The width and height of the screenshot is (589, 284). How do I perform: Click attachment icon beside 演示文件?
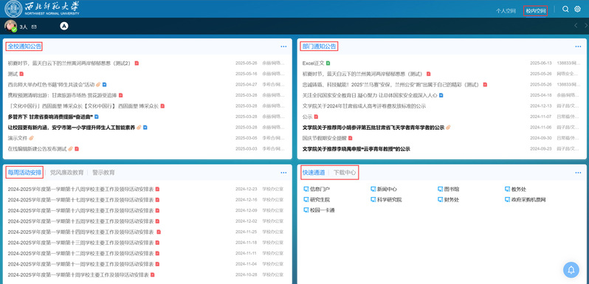coord(31,138)
